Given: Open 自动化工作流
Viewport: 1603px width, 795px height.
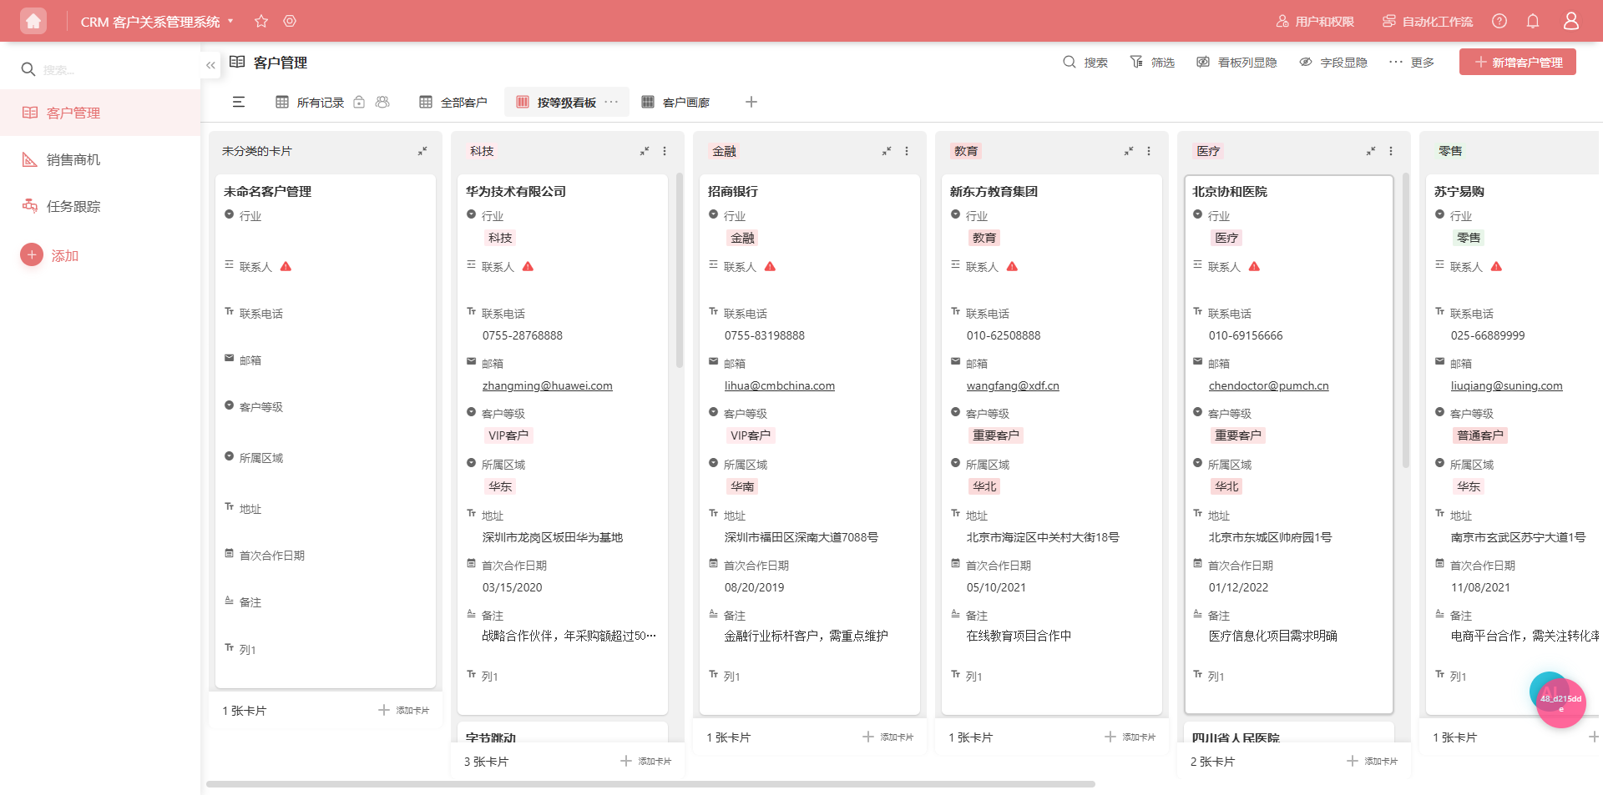Looking at the screenshot, I should tap(1428, 21).
